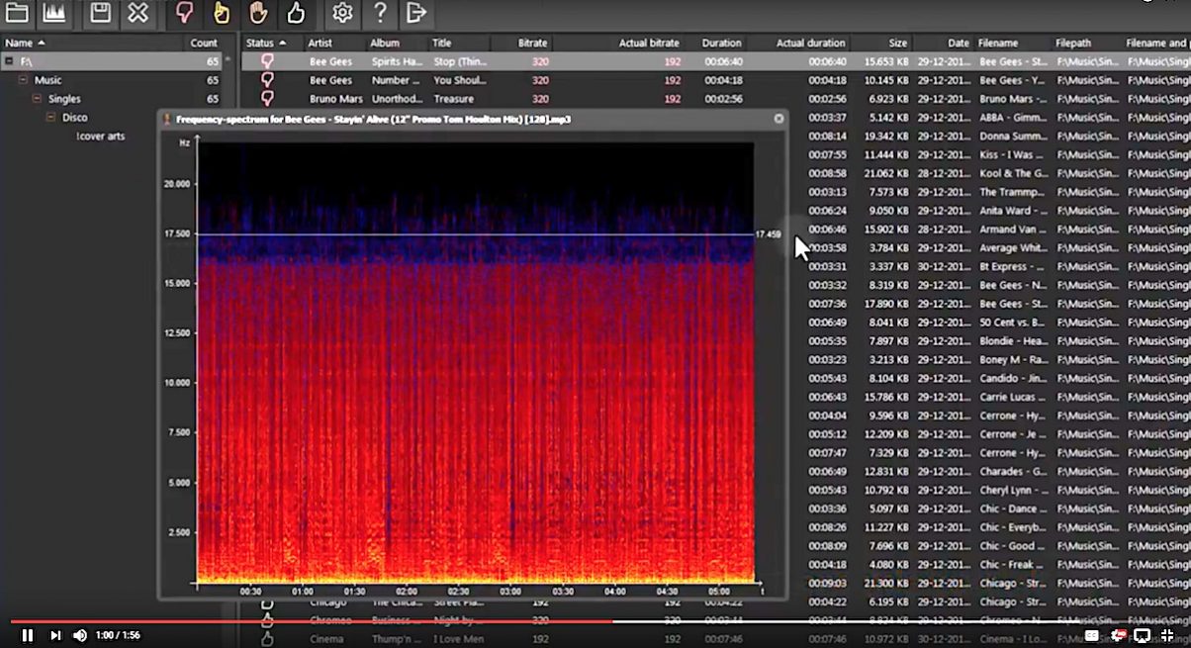Viewport: 1191px width, 648px height.
Task: Collapse the Singles folder node
Action: [38, 99]
